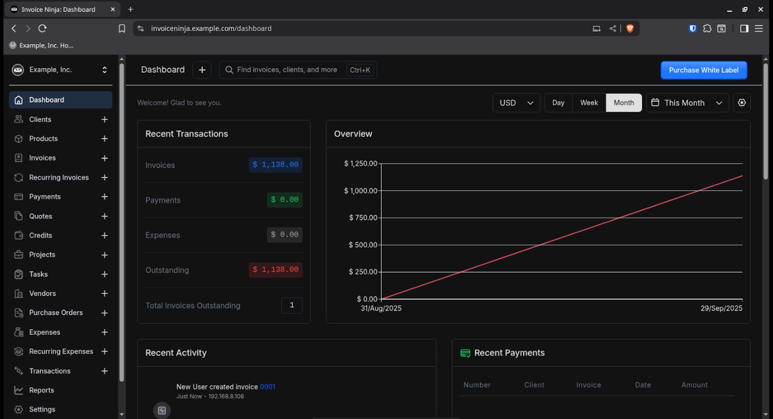
Task: Click the Purchase White Label button
Action: 703,70
